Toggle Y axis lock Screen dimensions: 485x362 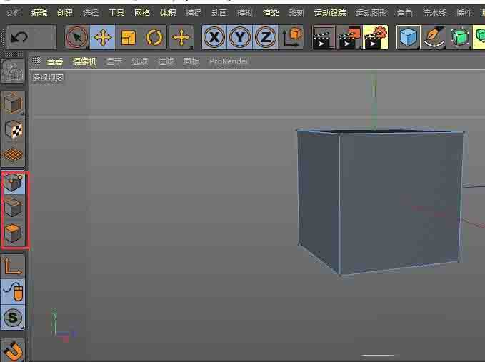pos(240,37)
